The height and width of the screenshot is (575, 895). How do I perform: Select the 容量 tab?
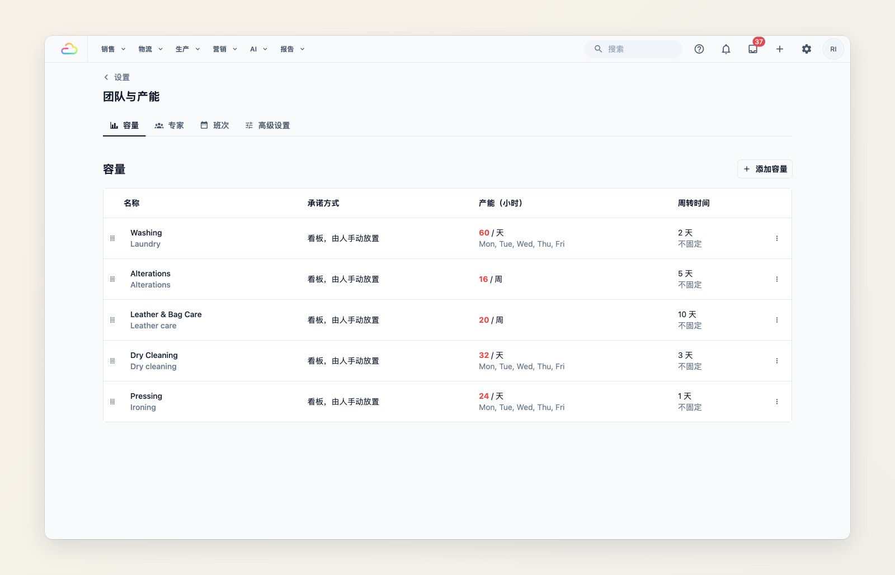click(x=124, y=125)
